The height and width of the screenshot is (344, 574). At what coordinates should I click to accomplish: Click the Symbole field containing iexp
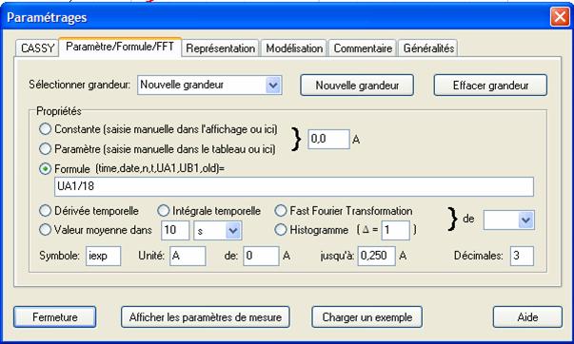point(103,256)
